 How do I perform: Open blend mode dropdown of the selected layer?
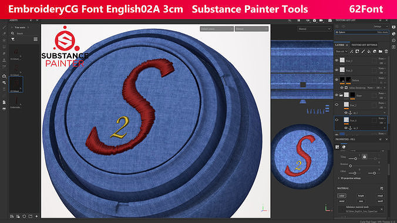coord(382,119)
